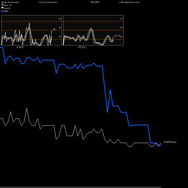Click the white close price line peak
Viewport: 188px width, 188px height.
[27, 109]
